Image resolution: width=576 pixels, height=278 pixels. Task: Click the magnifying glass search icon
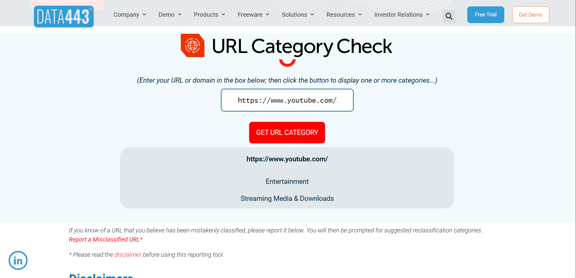(449, 16)
